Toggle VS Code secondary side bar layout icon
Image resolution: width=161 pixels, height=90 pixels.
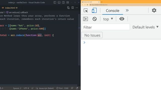63,2
